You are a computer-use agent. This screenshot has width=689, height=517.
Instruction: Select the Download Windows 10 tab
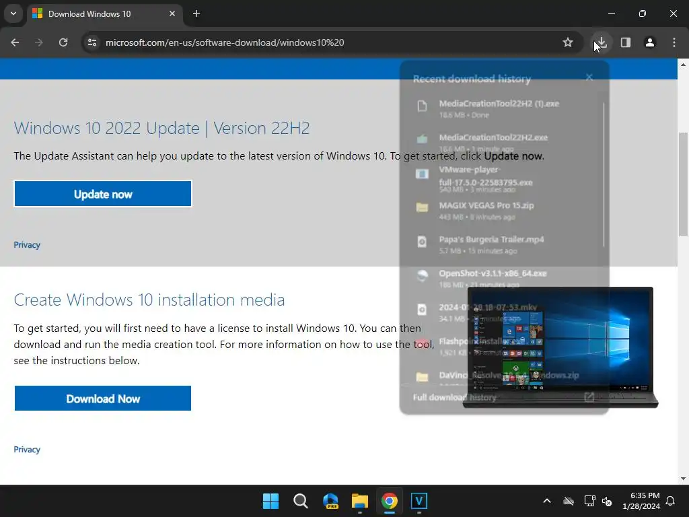(x=104, y=14)
